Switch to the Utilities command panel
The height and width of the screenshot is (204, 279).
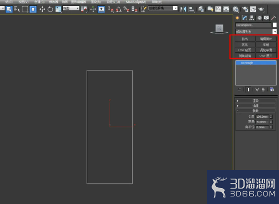[x=273, y=18]
